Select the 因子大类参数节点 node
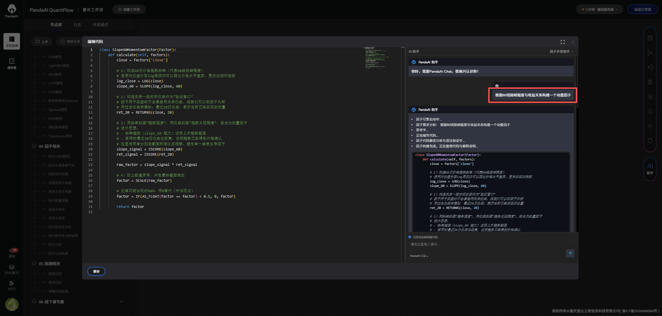 (61, 166)
